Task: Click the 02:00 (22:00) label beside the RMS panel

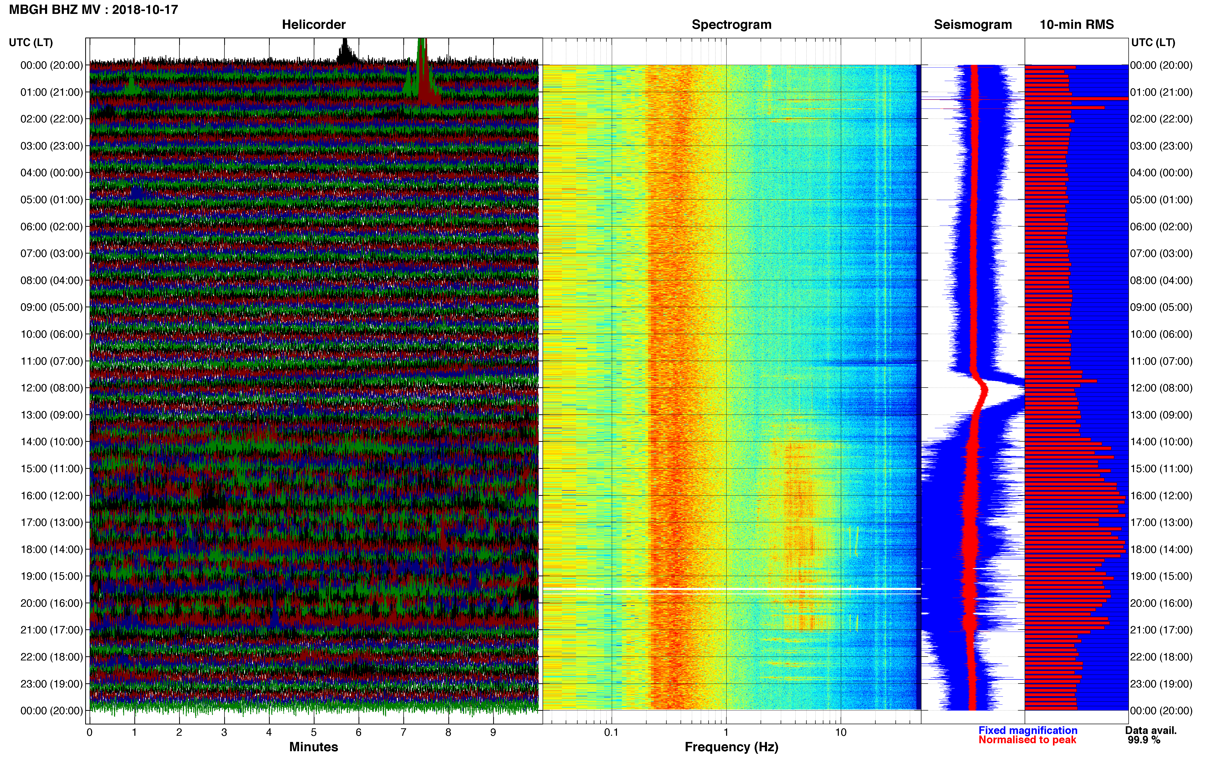Action: [x=1162, y=119]
